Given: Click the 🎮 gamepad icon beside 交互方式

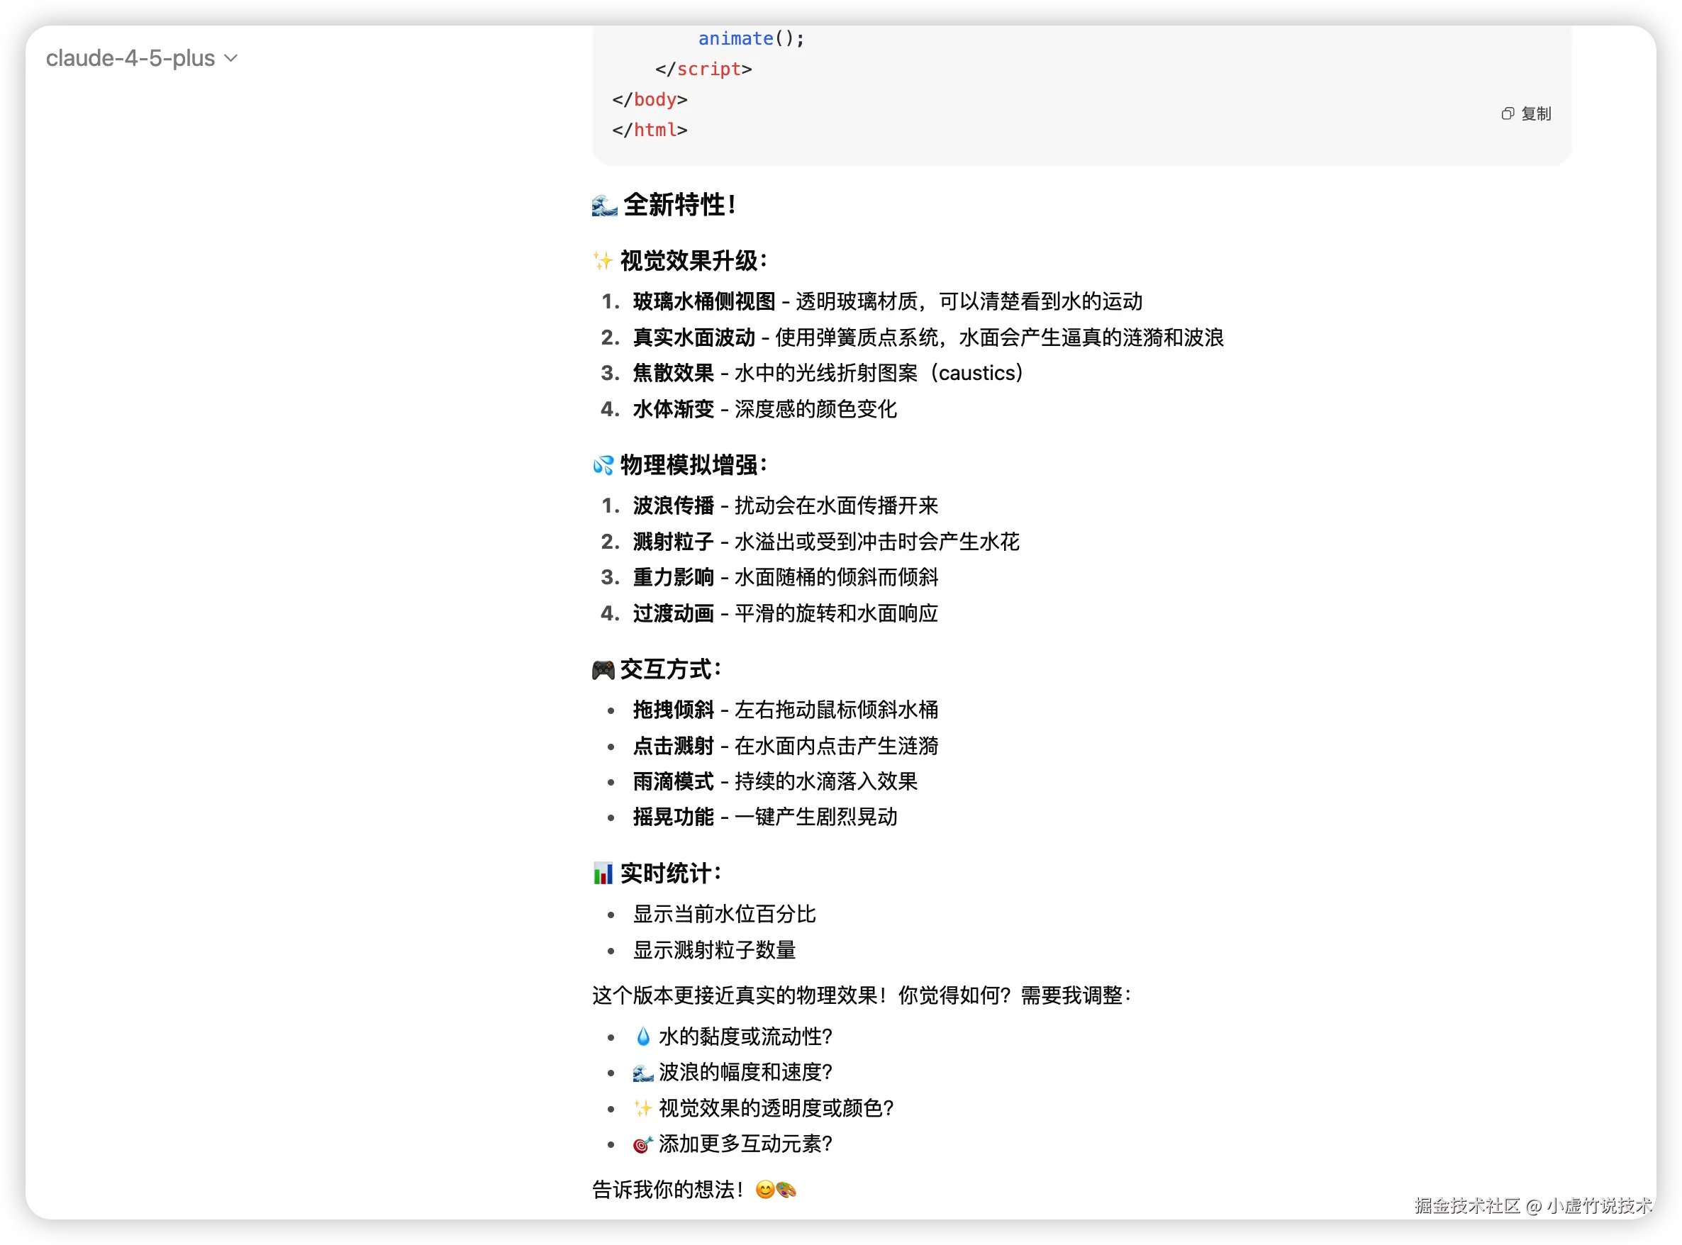Looking at the screenshot, I should 602,668.
